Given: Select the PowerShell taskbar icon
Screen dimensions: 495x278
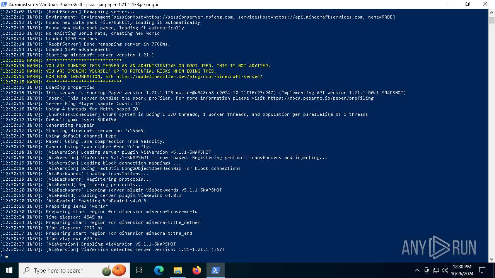Looking at the screenshot, I should [216, 270].
